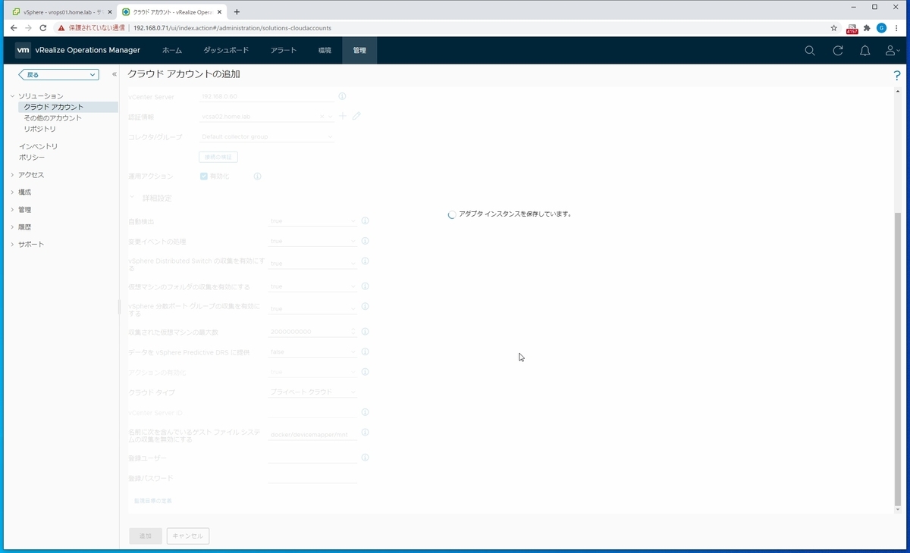
Task: Show info icon for 変更イベントの処理
Action: [x=365, y=241]
